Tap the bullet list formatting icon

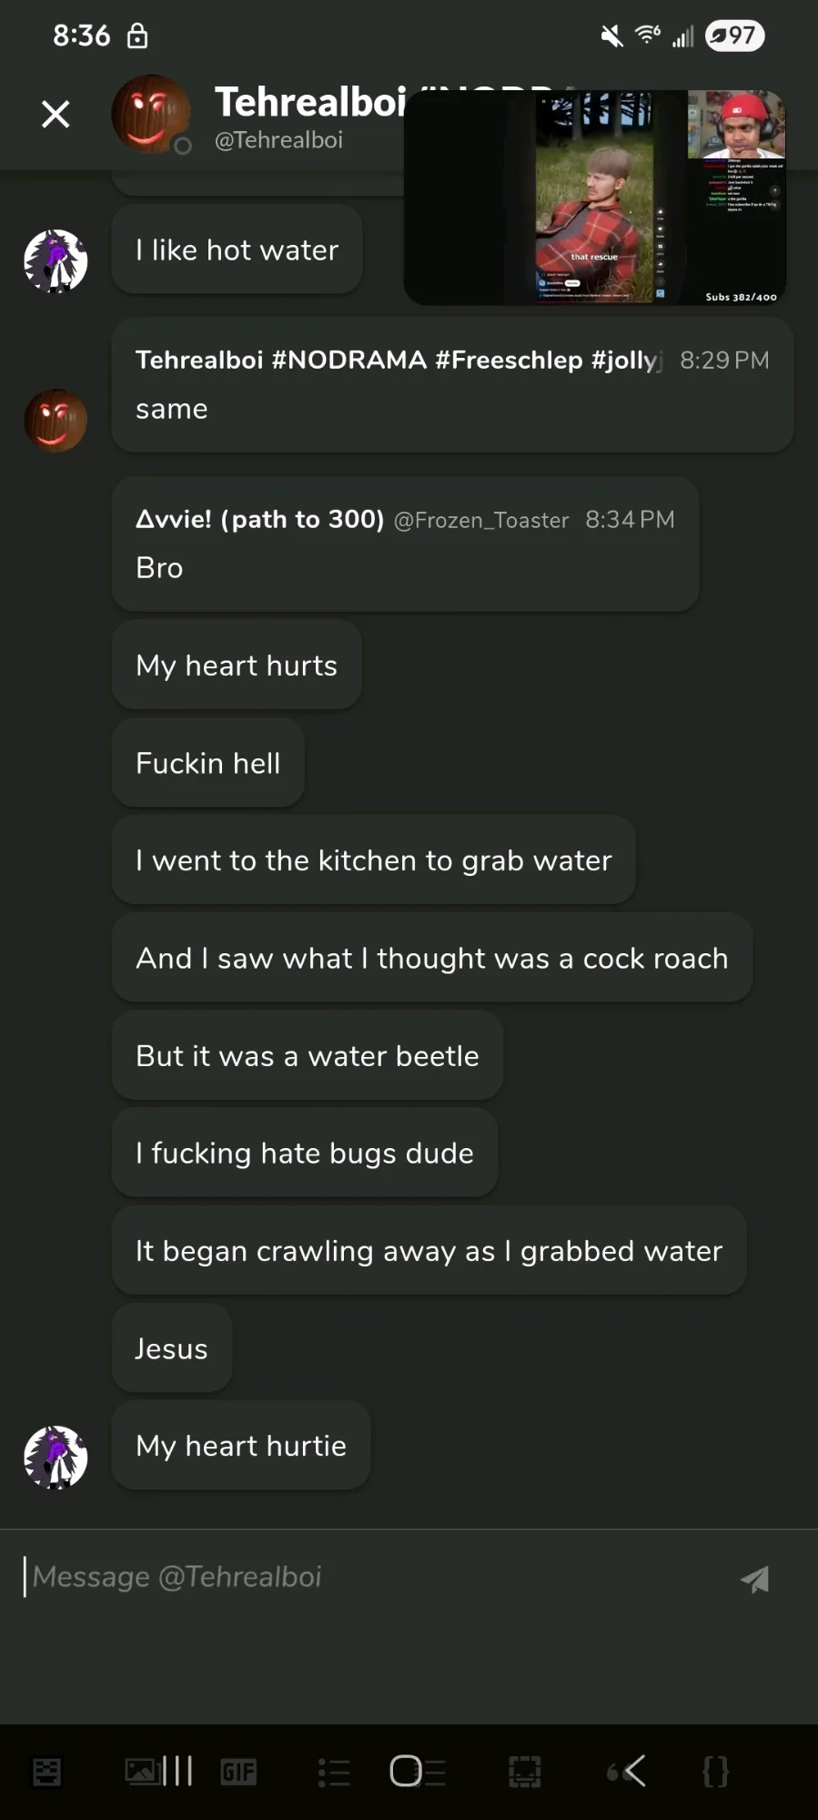[x=334, y=1772]
